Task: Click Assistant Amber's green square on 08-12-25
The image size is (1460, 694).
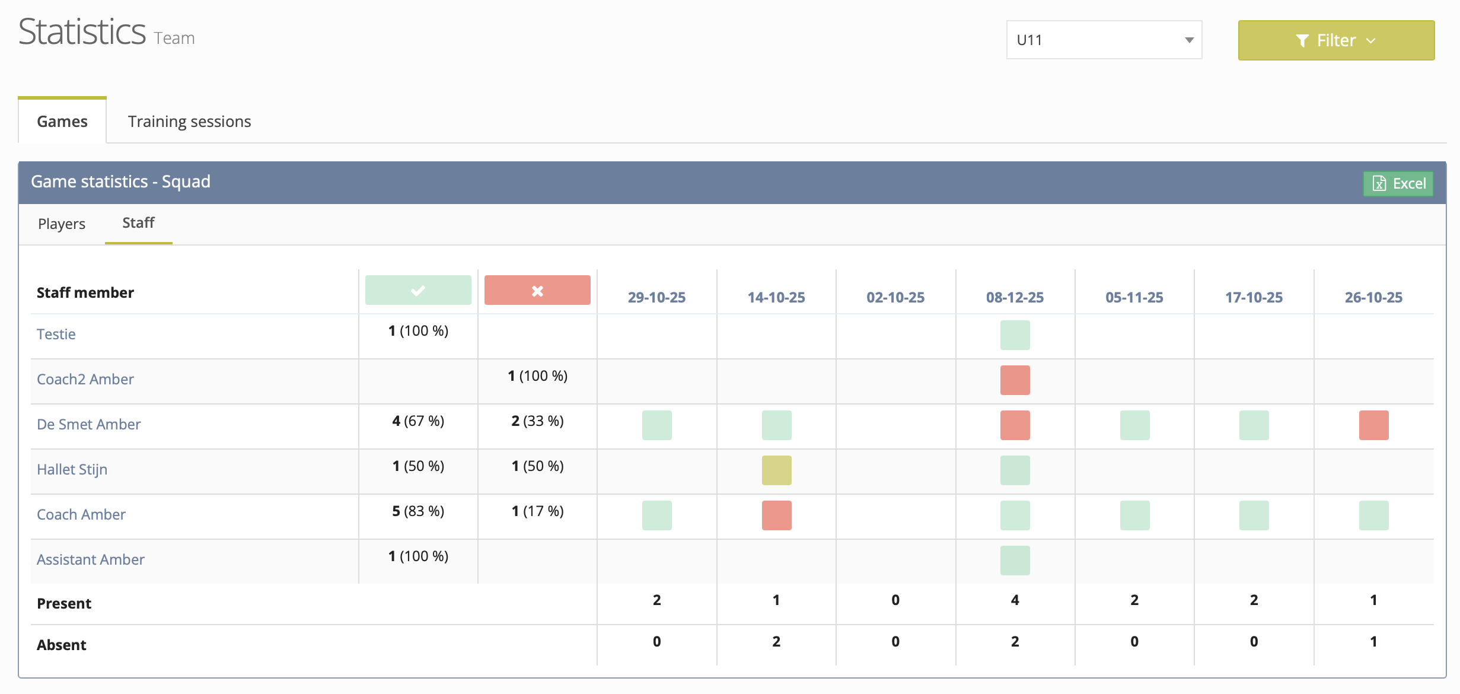Action: click(x=1015, y=561)
